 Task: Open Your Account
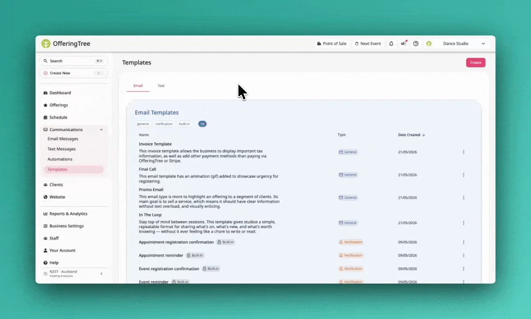coord(62,250)
